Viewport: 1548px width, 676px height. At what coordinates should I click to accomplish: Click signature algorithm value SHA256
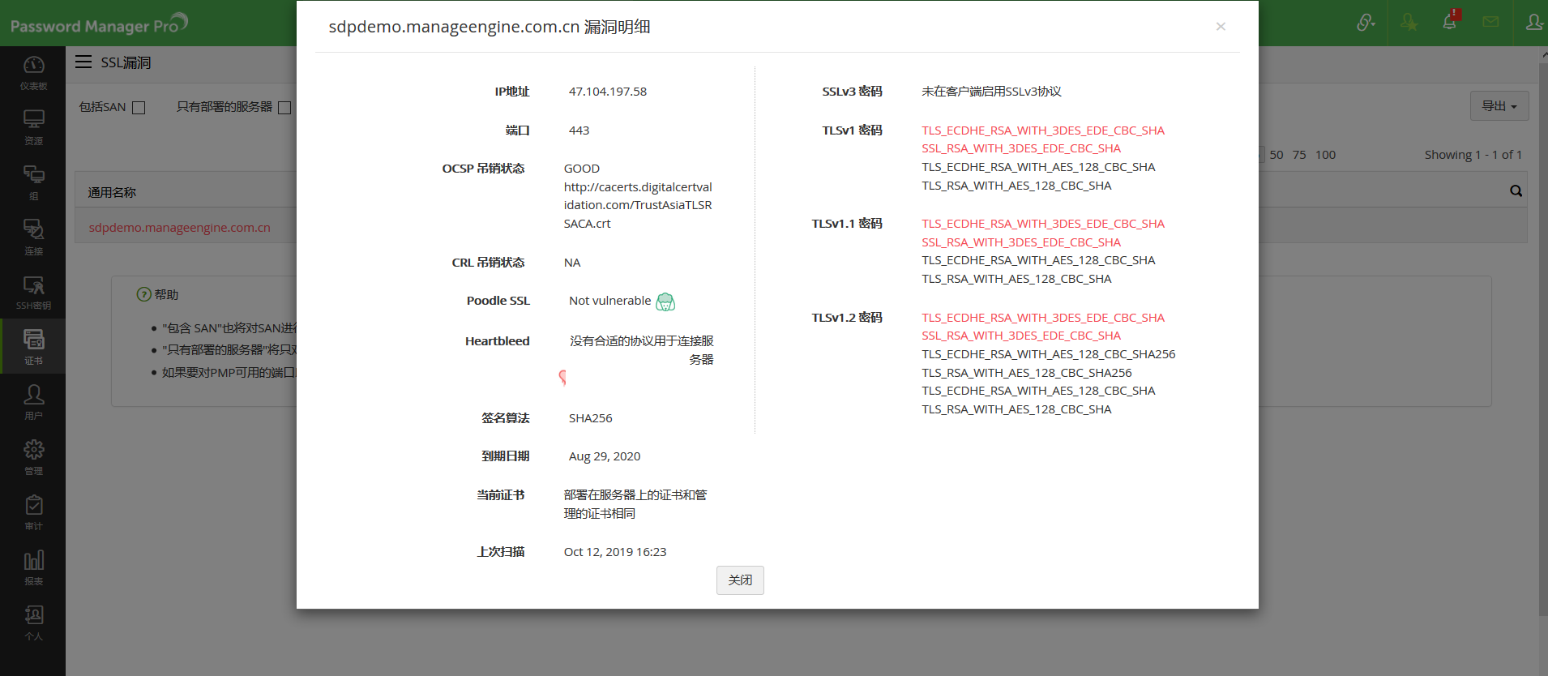tap(590, 418)
